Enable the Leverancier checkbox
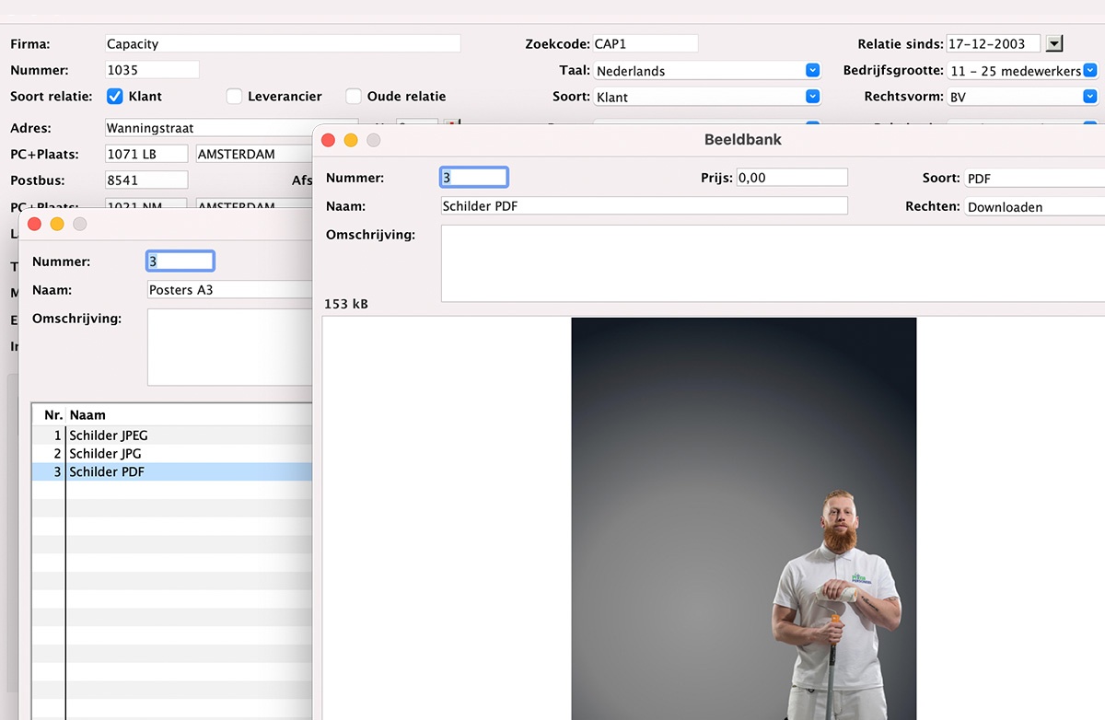The image size is (1105, 720). tap(234, 96)
